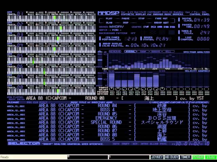Click PAUSE in the control panel
This screenshot has height=162, width=217.
pyautogui.click(x=125, y=19)
